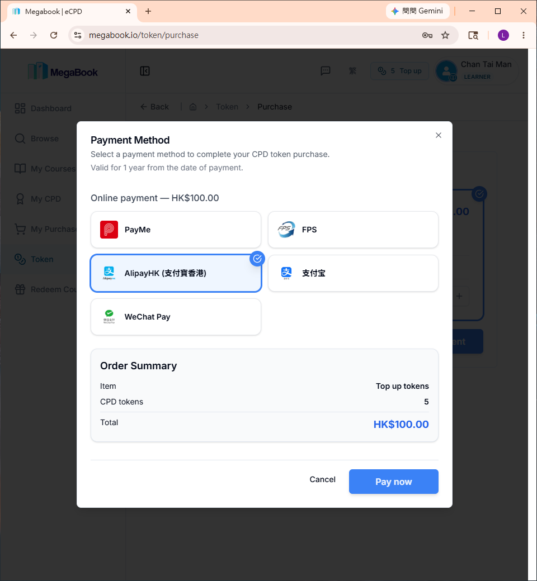Open Redeem Code sidebar item
Image resolution: width=537 pixels, height=581 pixels.
point(45,289)
